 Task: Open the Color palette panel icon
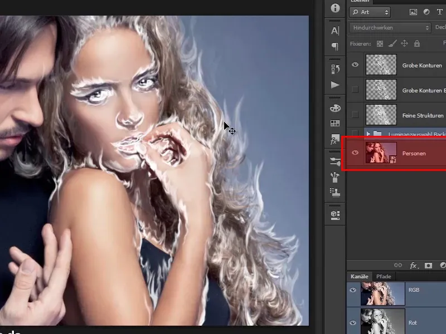coord(335,108)
